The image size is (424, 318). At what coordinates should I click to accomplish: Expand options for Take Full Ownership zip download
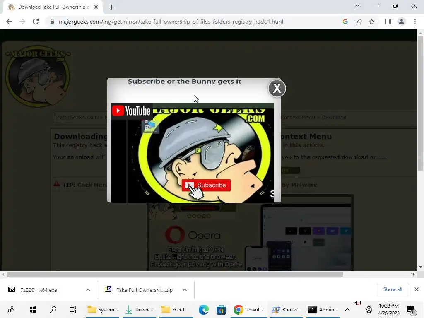click(185, 290)
